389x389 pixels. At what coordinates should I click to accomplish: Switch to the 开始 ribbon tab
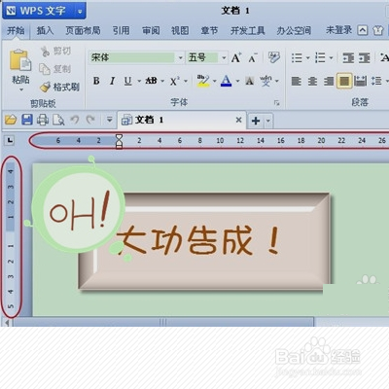16,31
